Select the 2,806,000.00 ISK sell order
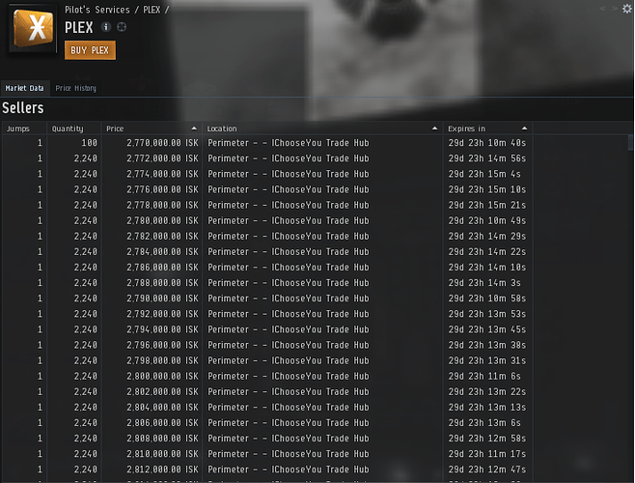635x483 pixels. pos(315,422)
